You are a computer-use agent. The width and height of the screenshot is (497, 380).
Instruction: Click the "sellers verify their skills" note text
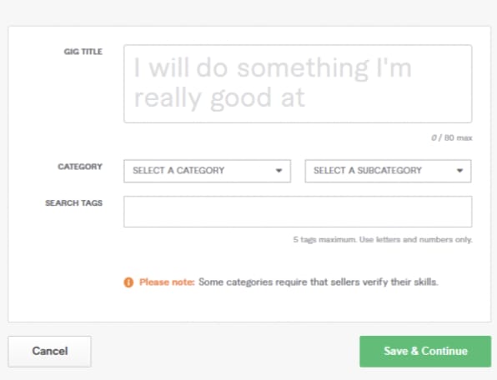384,282
